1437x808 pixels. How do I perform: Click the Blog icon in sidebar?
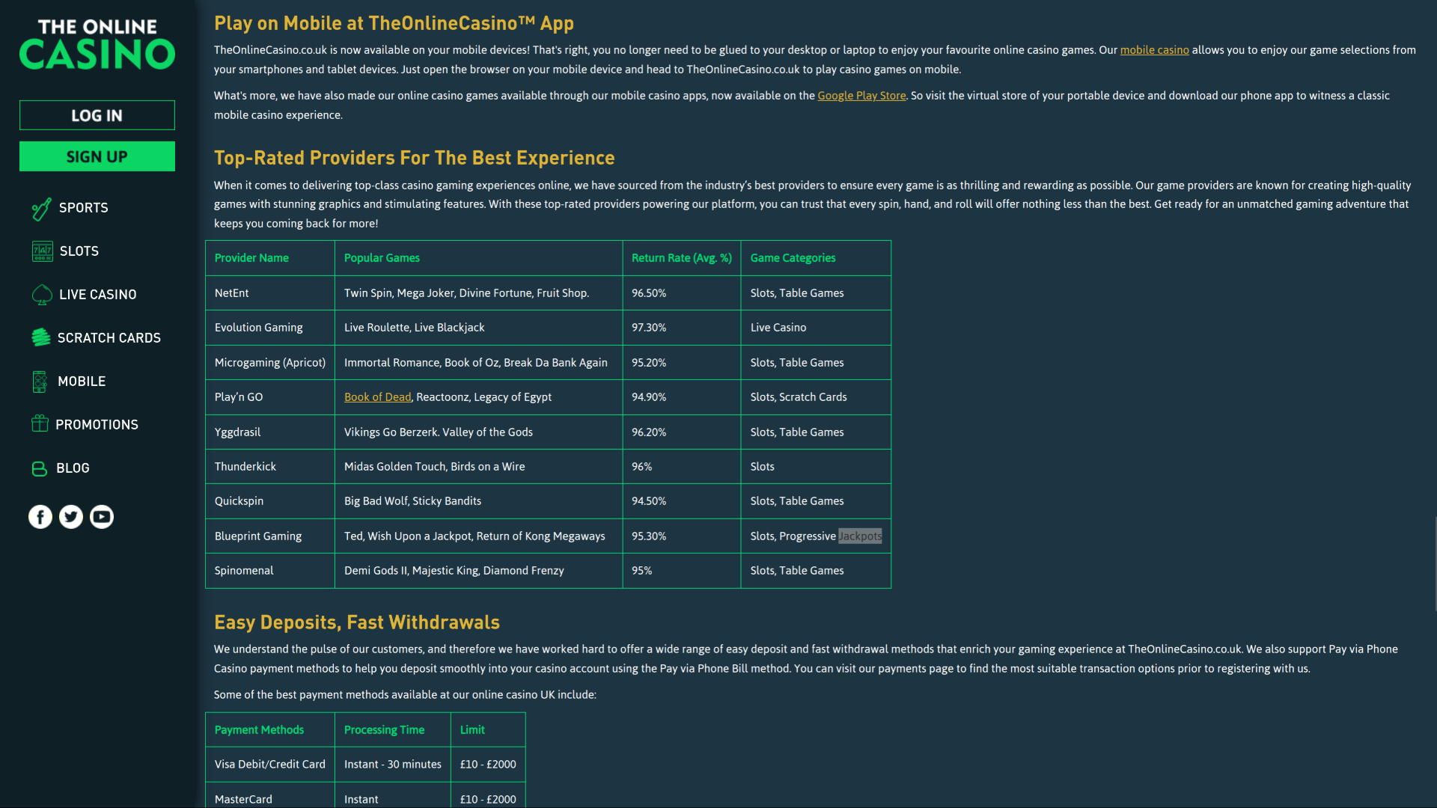40,468
